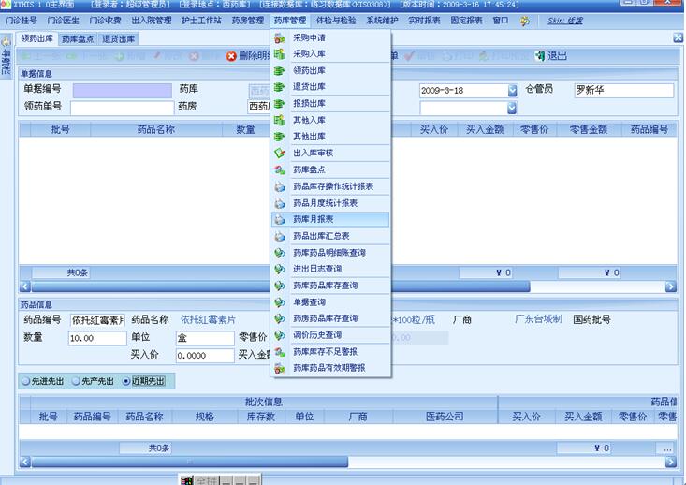Screen dimensions: 686x485
Task: Choose 药库月报表 from the menu
Action: click(x=330, y=219)
